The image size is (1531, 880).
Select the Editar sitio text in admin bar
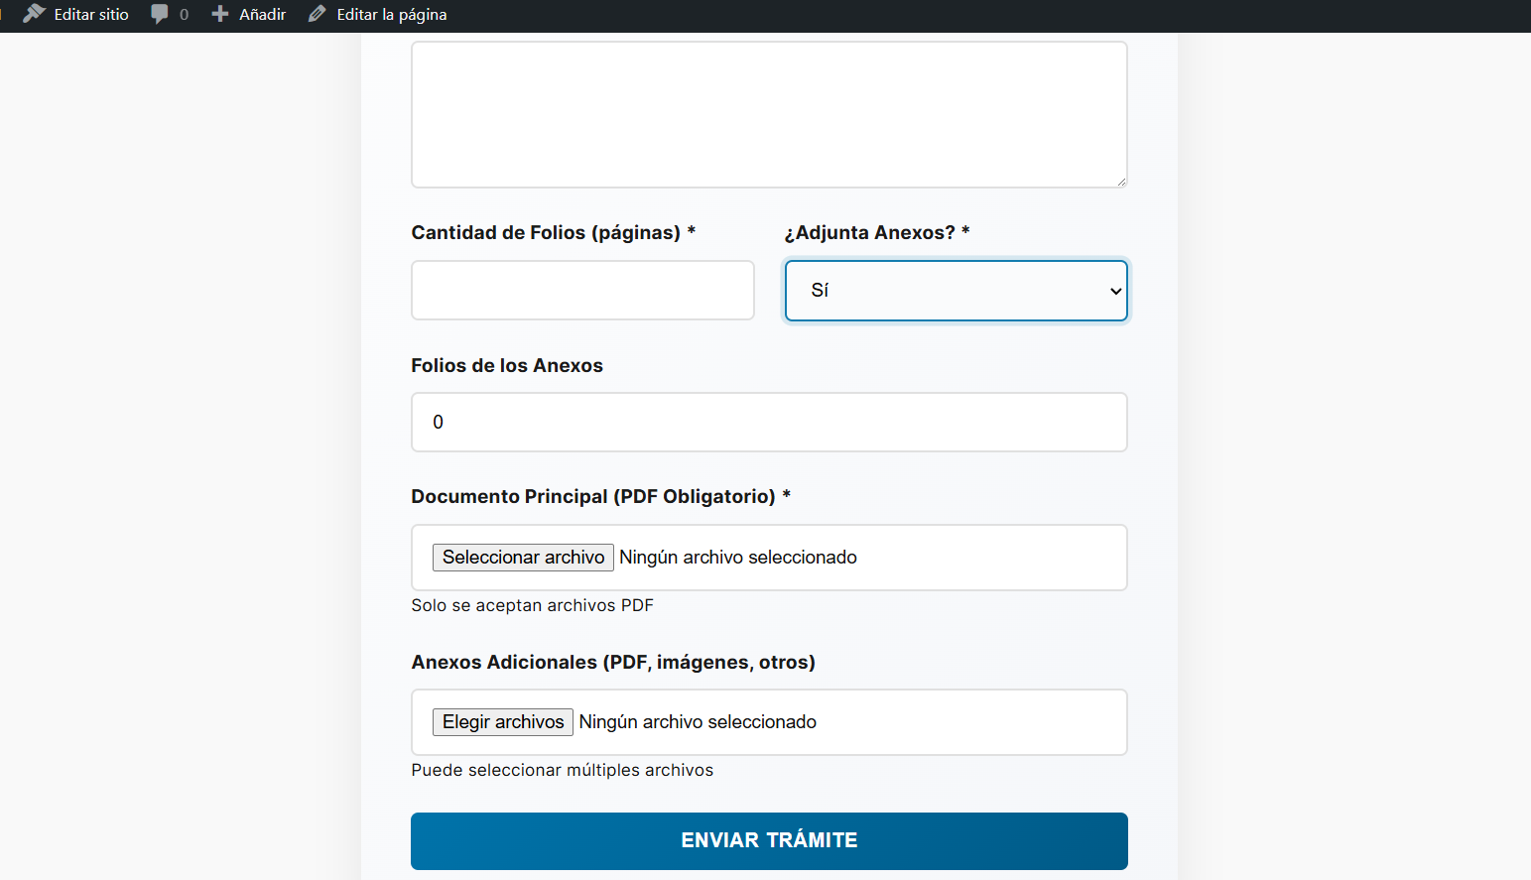click(x=91, y=14)
